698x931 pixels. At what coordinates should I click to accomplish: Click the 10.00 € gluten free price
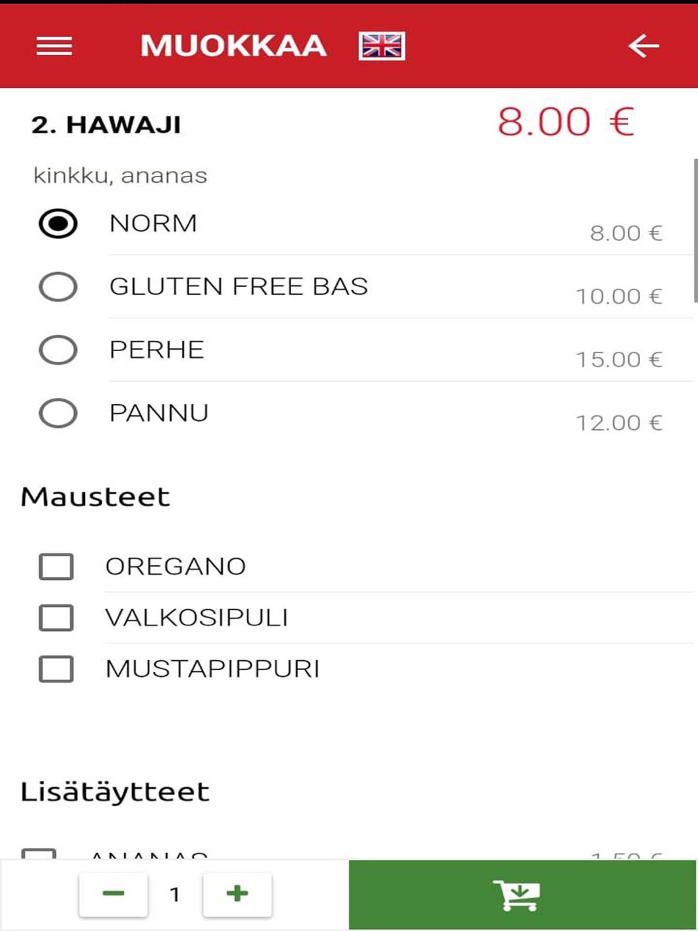point(619,297)
